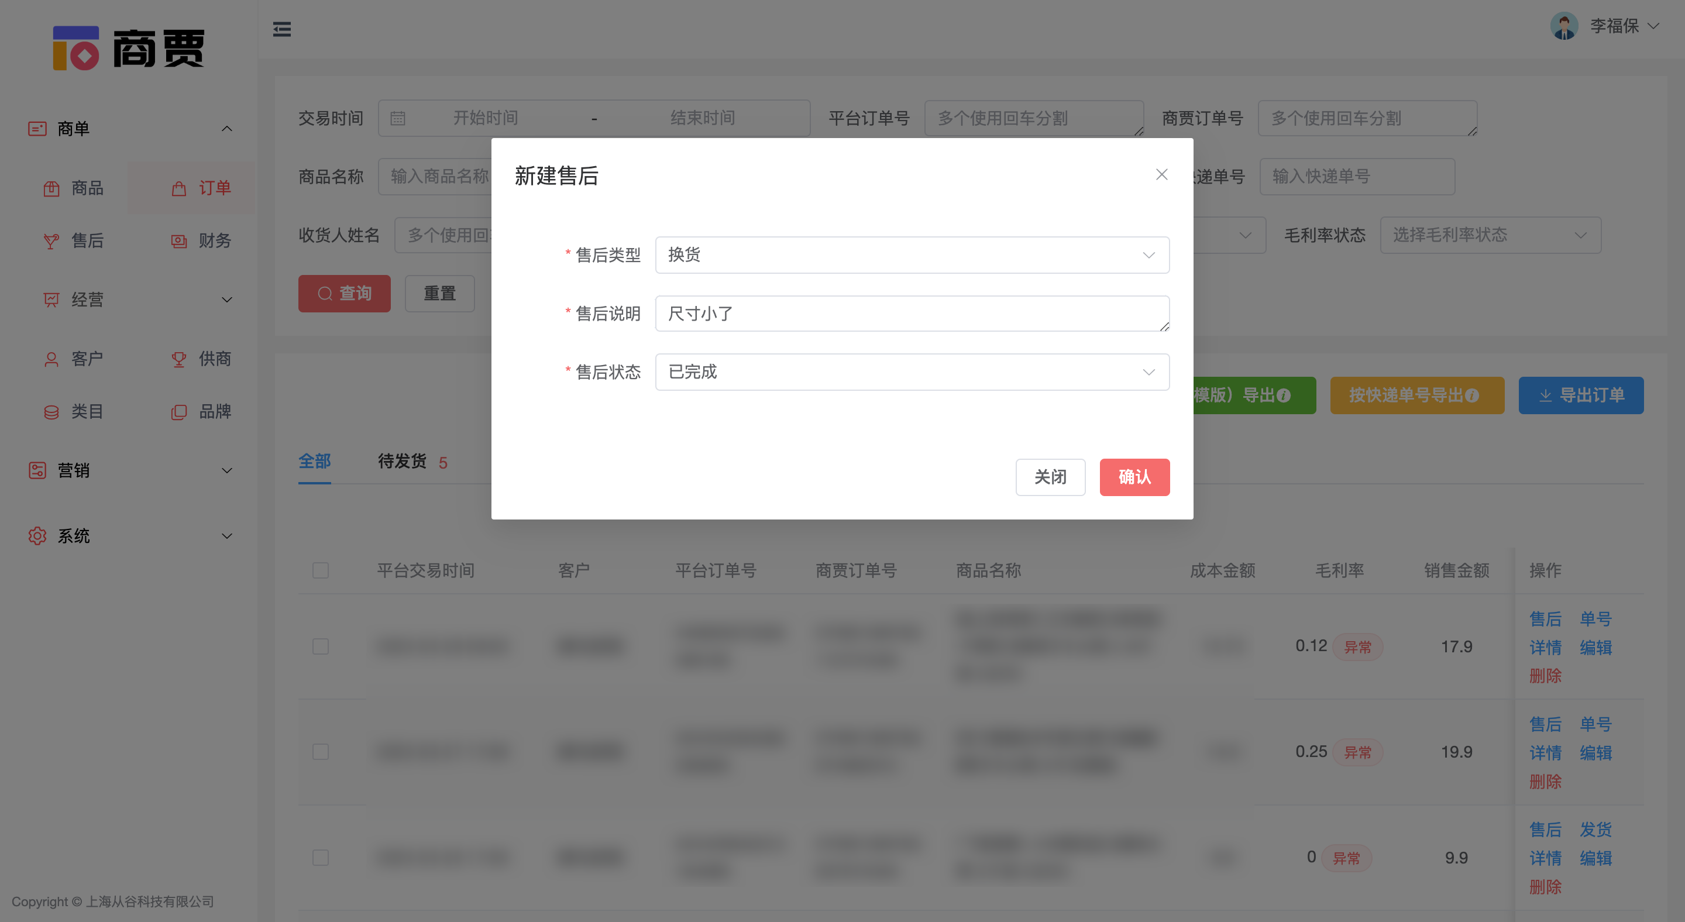Click the 确认 button in the dialog
The height and width of the screenshot is (922, 1685).
point(1134,477)
